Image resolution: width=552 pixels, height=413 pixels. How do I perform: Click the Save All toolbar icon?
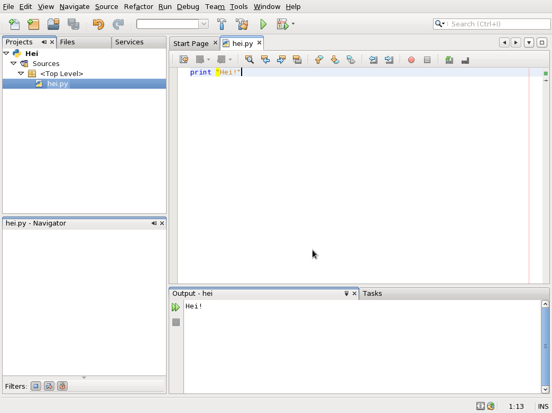(73, 24)
